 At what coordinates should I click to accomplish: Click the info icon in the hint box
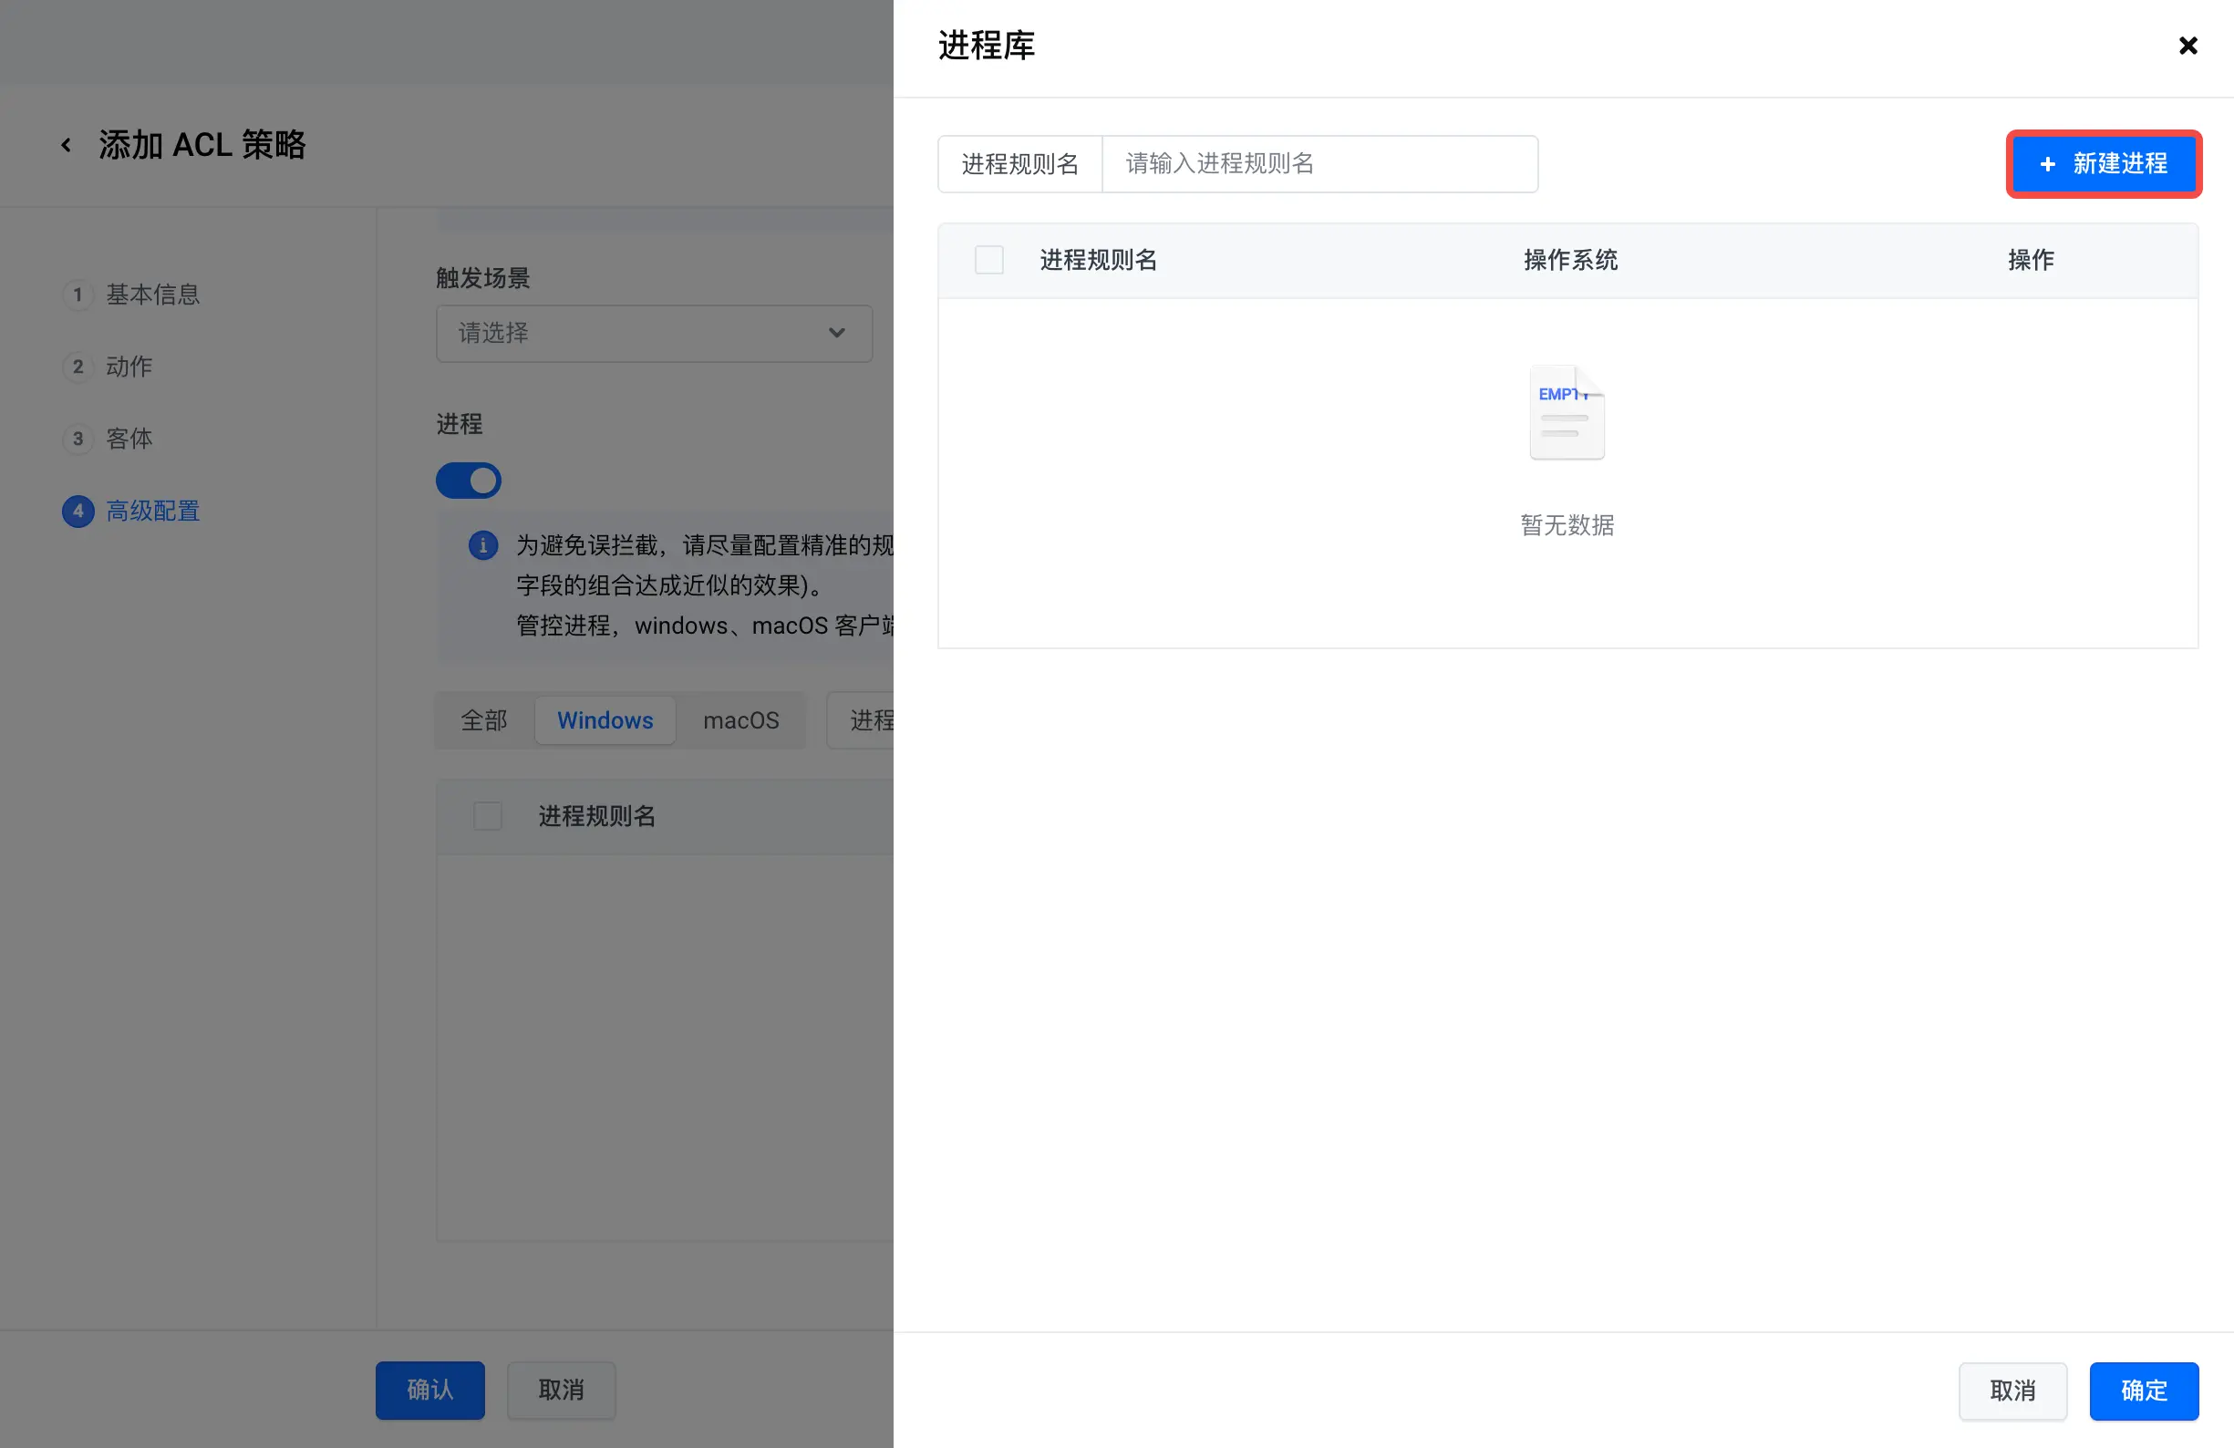click(x=482, y=545)
